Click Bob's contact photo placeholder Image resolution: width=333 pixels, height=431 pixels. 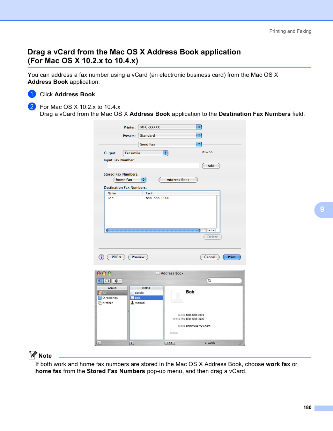tap(178, 296)
